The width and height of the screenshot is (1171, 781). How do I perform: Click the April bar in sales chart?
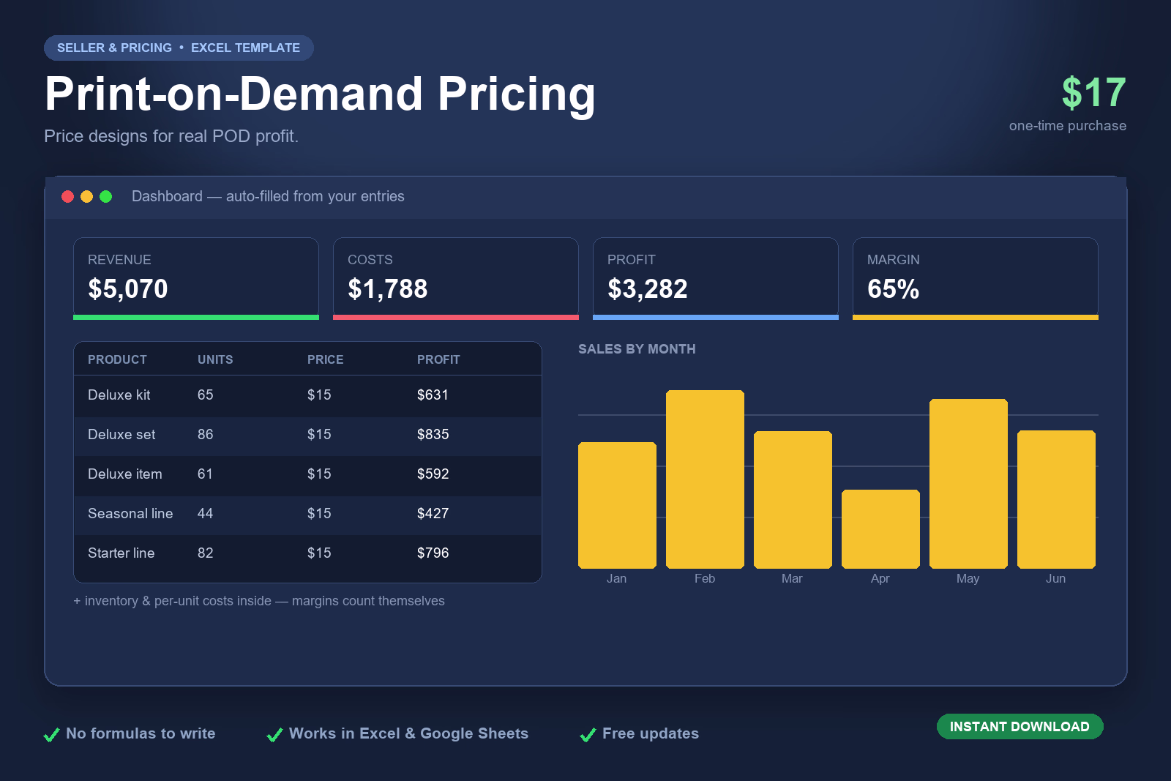(880, 529)
